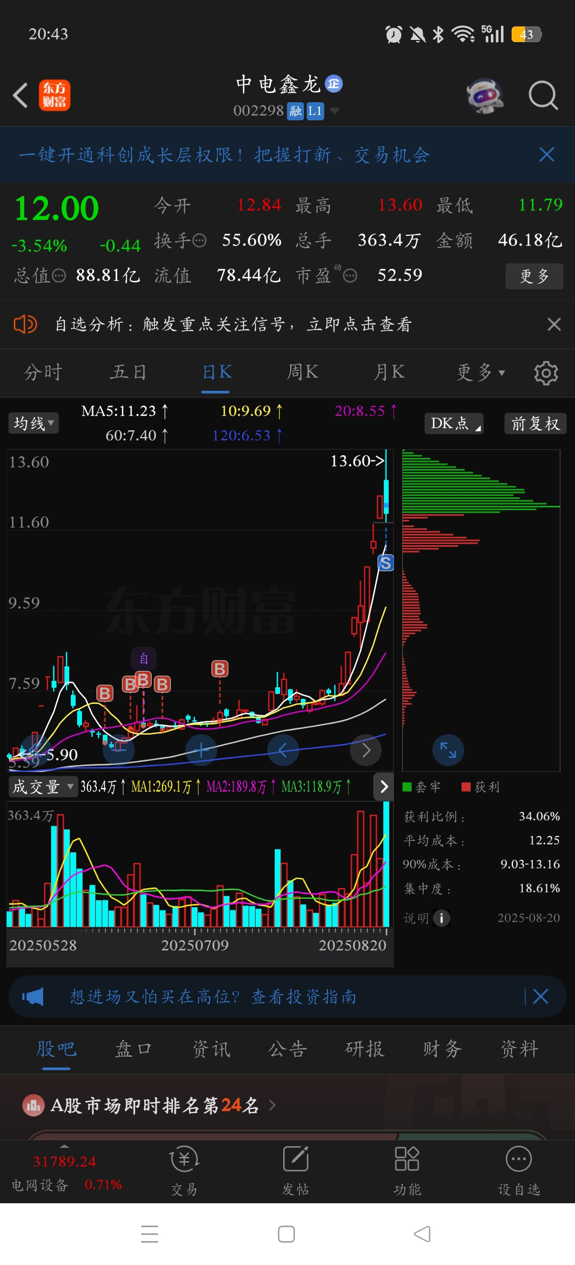Image resolution: width=575 pixels, height=1265 pixels.
Task: Switch to 五日 chart tab
Action: click(128, 372)
